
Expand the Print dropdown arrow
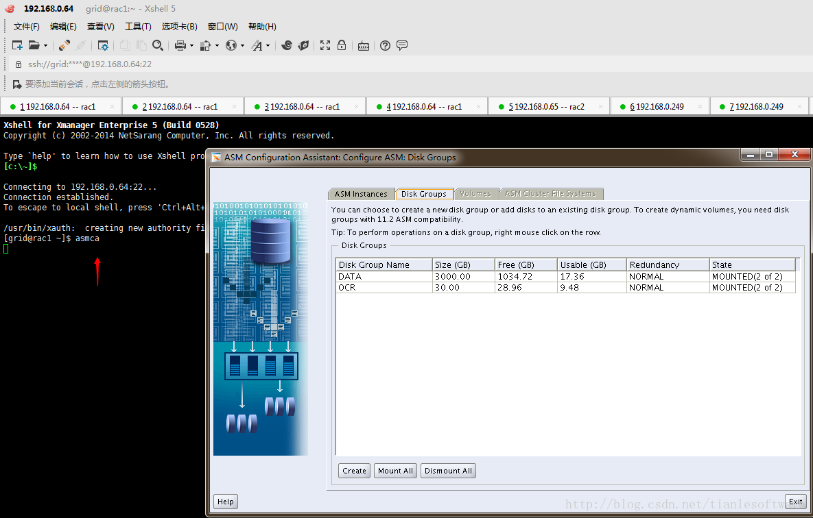coord(192,46)
